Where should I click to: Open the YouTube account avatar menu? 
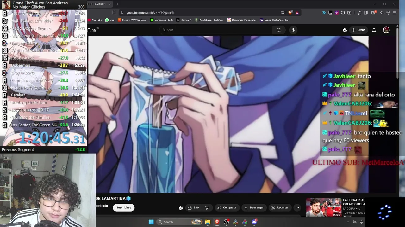coord(386,30)
